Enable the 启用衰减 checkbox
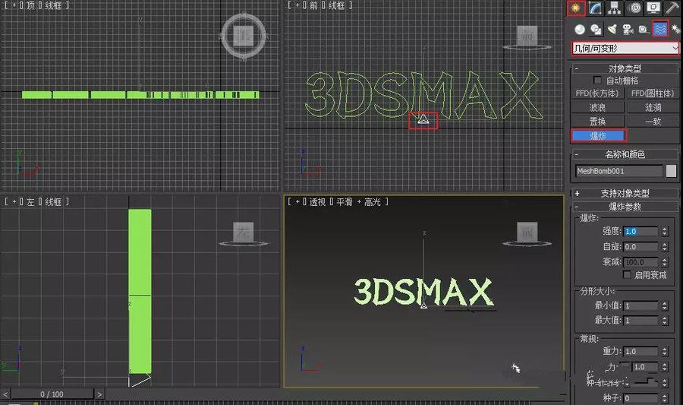Screen dimensions: 683x405 click(x=626, y=274)
